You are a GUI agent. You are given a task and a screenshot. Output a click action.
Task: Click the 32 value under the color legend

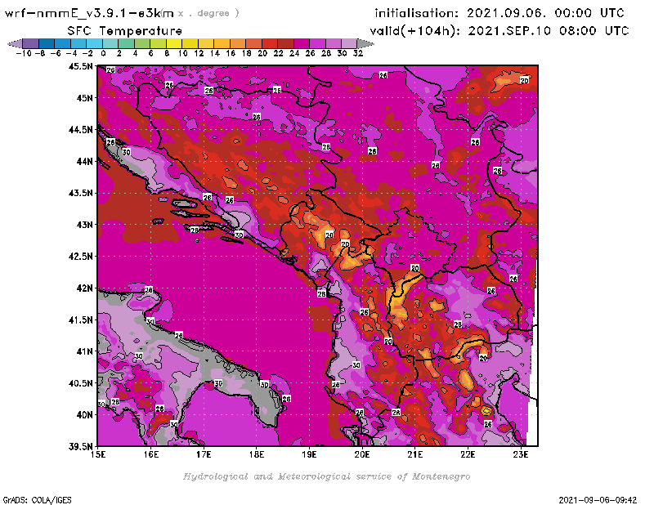point(358,53)
